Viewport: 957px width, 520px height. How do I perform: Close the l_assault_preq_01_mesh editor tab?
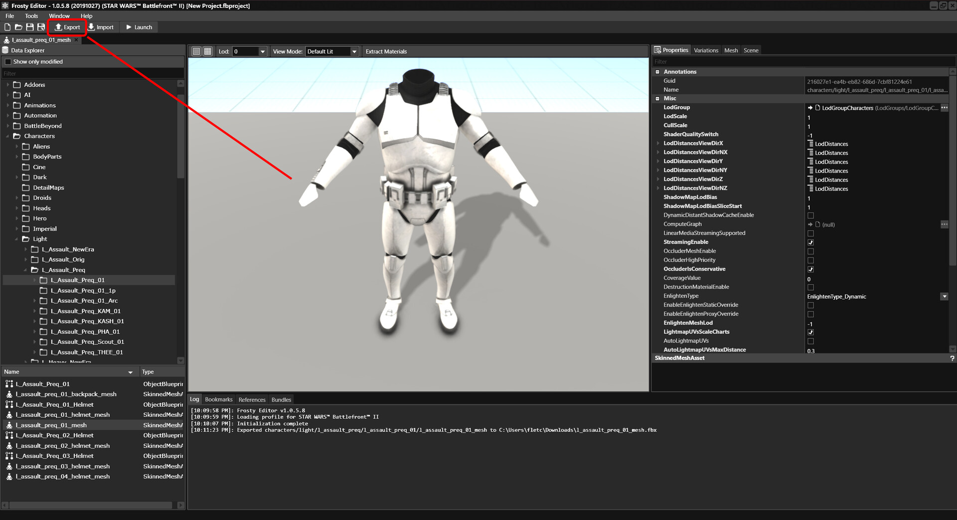[x=76, y=40]
